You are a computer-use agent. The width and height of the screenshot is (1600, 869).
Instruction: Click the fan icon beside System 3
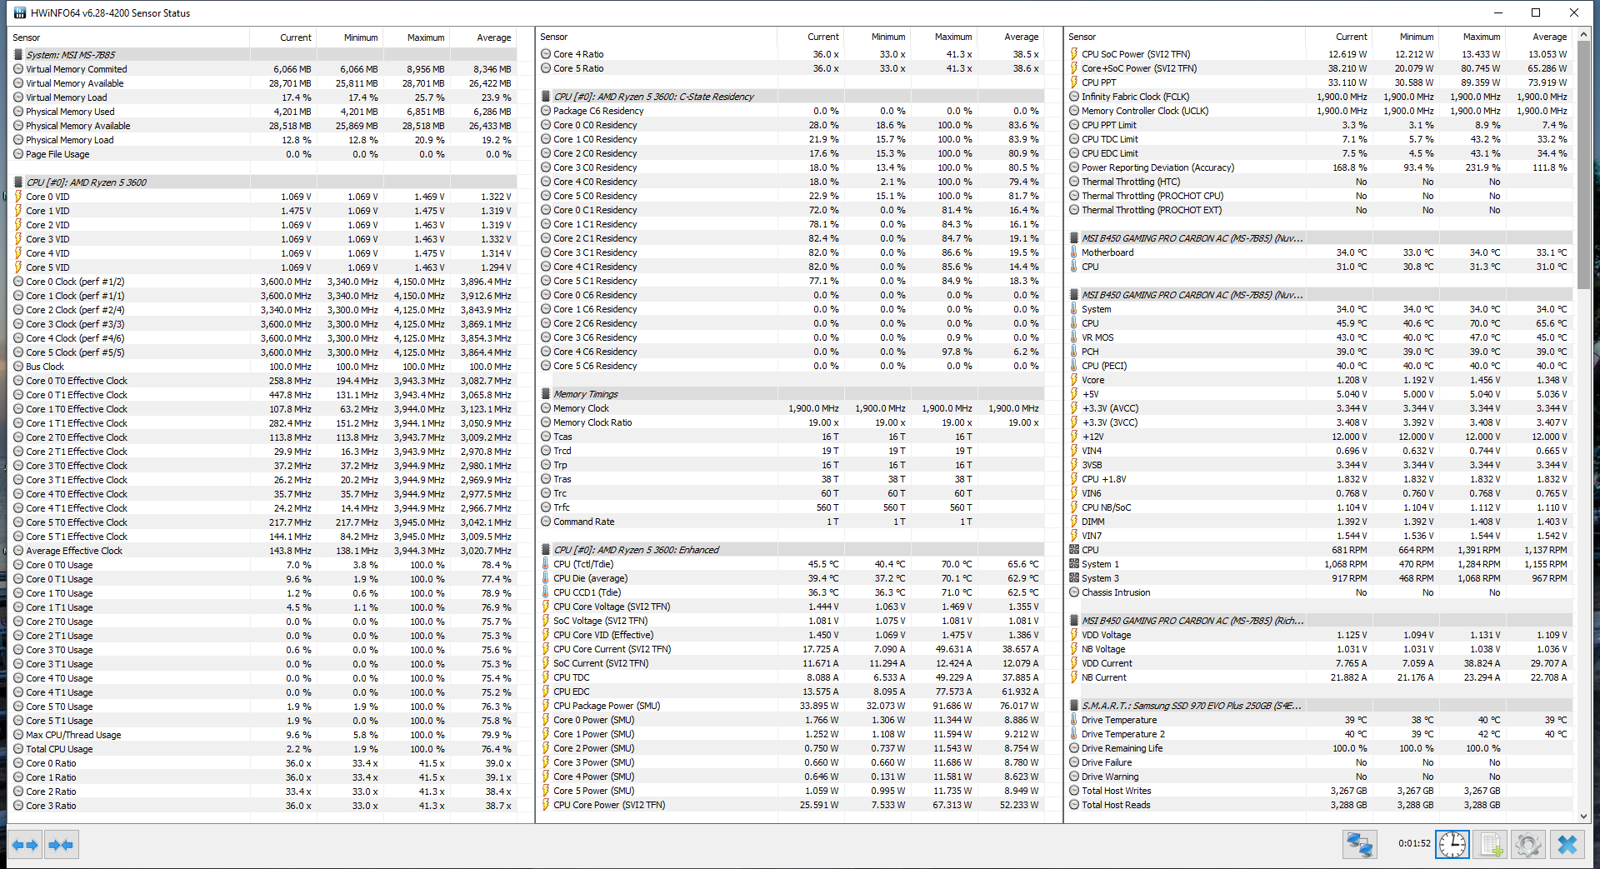coord(1074,578)
